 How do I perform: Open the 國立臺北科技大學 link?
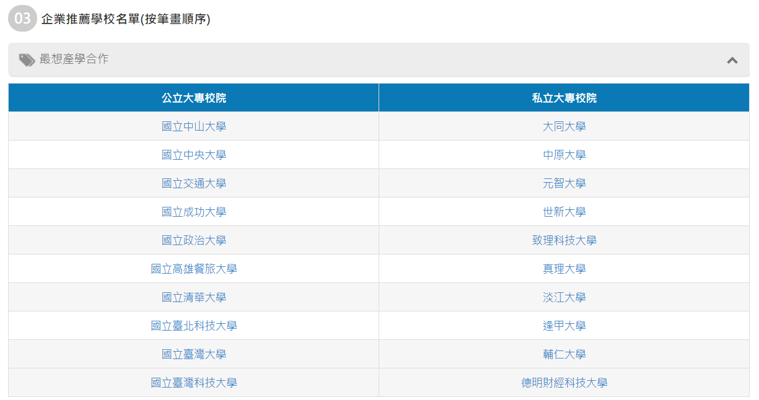[x=194, y=326]
